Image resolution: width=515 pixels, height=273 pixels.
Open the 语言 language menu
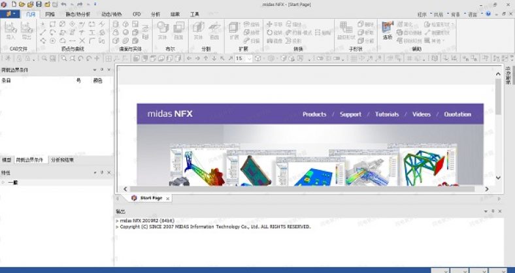tap(473, 14)
